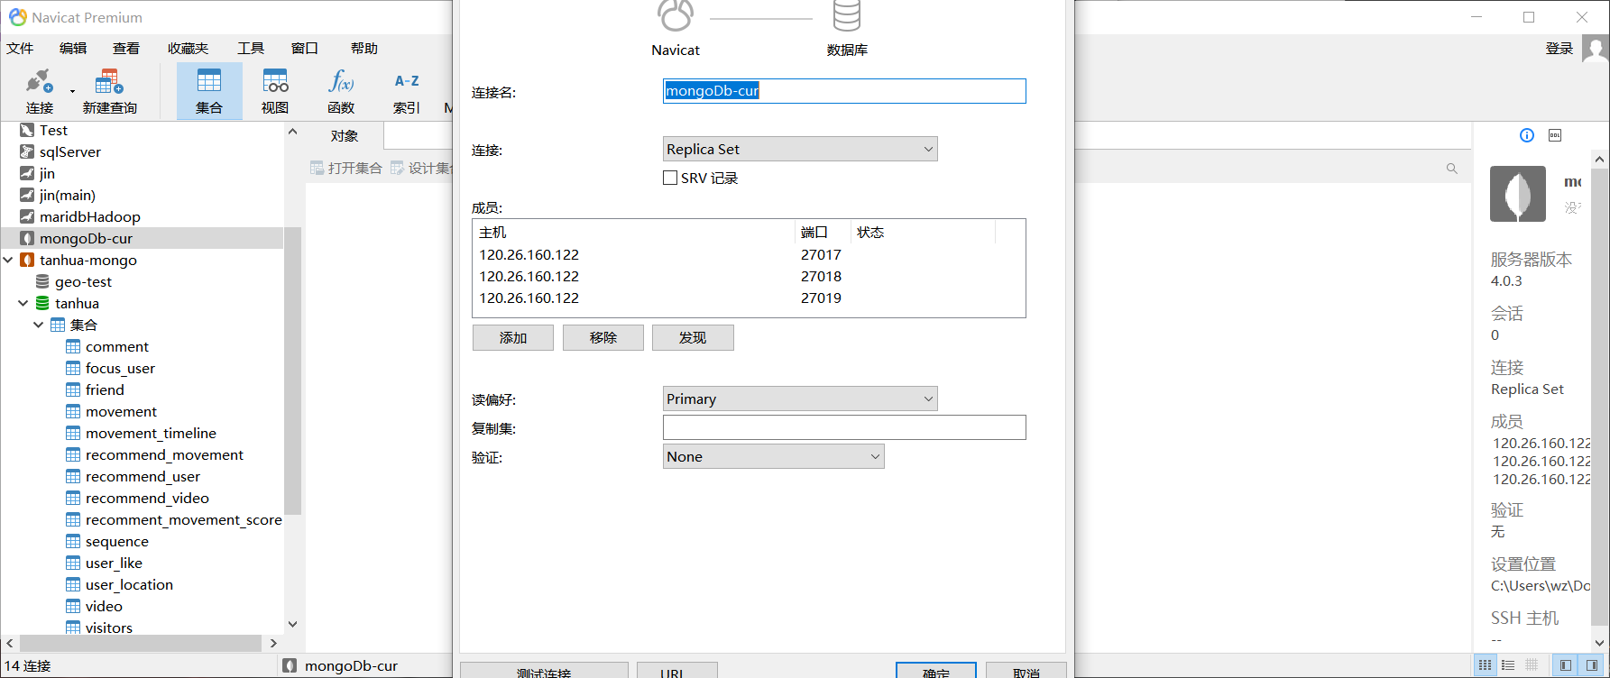Click the URI button in dialog
1610x678 pixels.
tap(677, 670)
